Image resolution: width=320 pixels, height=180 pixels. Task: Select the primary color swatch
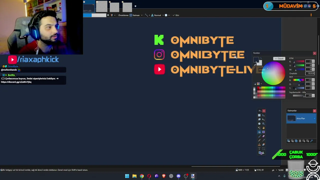(256, 60)
